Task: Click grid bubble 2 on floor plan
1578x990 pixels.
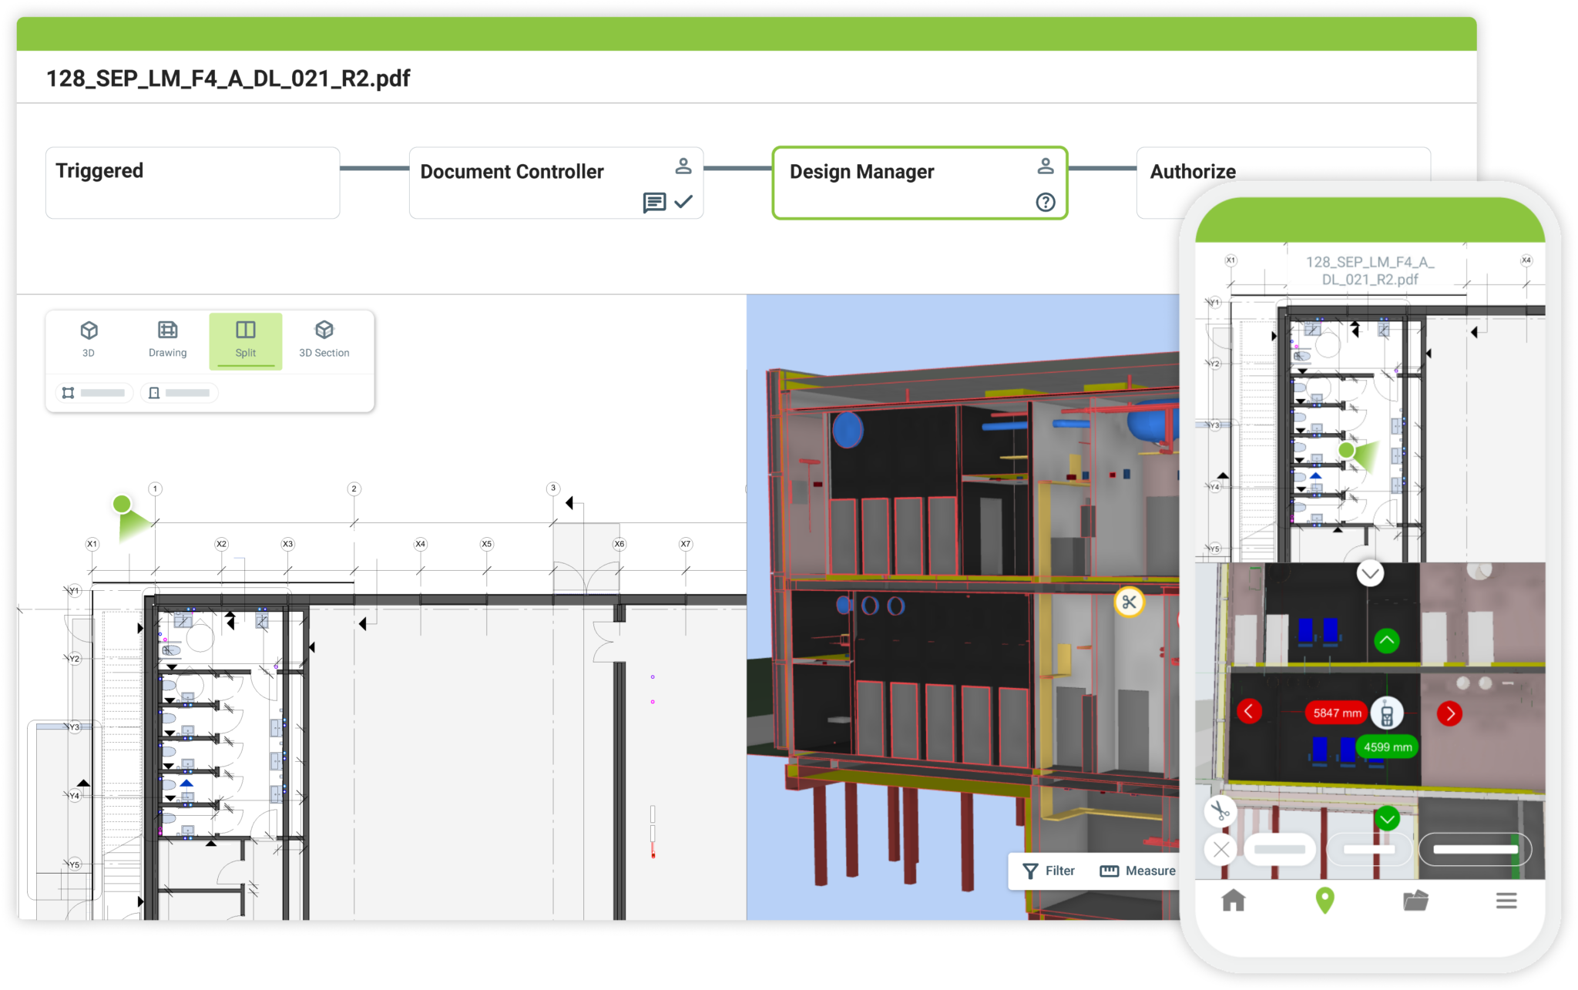Action: point(354,488)
